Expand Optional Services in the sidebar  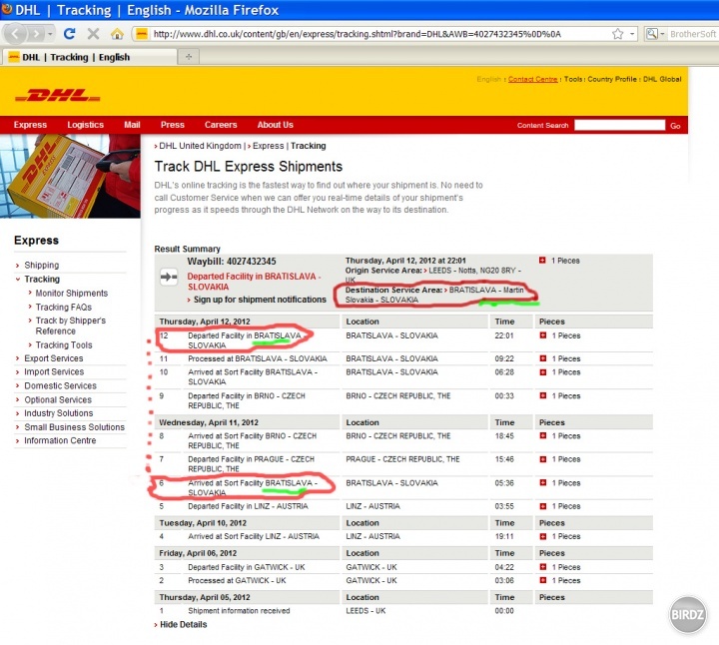tap(58, 399)
